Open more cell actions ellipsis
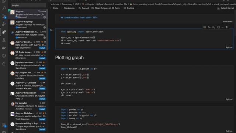 click(222, 27)
